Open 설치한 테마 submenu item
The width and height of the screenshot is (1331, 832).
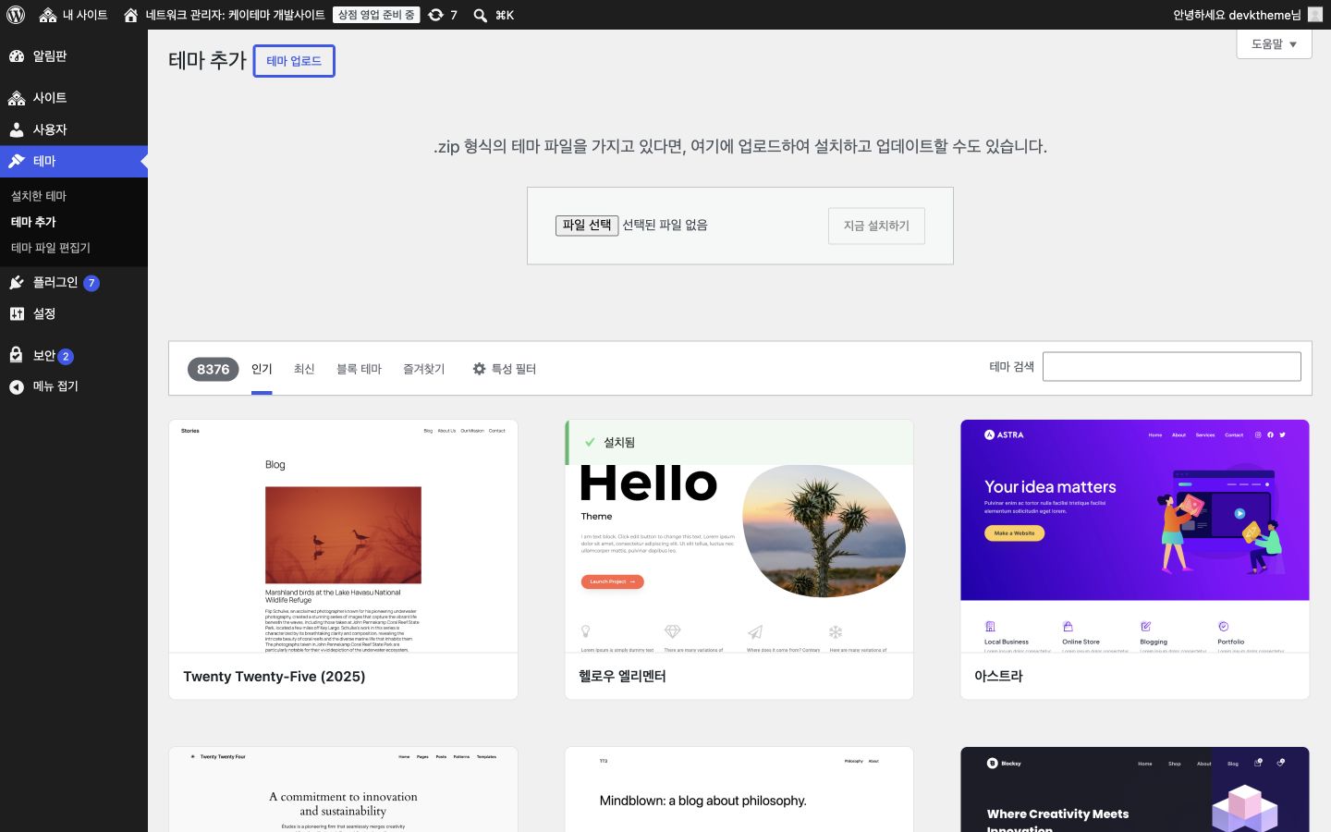(39, 196)
